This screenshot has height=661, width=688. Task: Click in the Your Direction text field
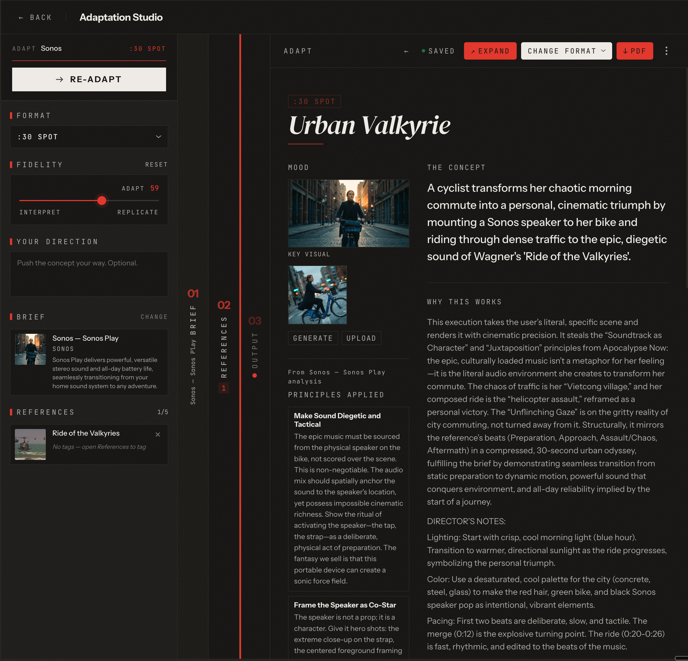89,274
